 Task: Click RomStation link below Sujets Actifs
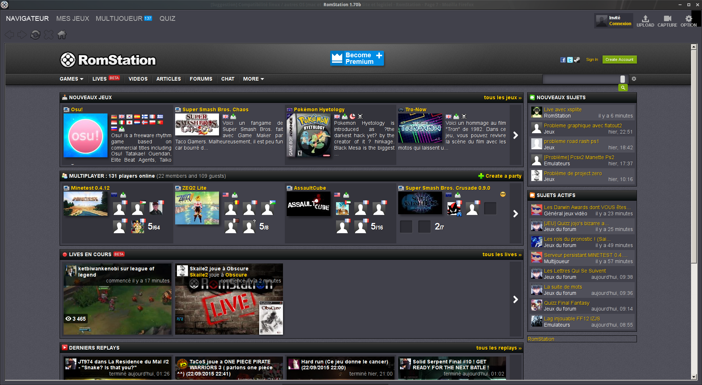pos(541,339)
